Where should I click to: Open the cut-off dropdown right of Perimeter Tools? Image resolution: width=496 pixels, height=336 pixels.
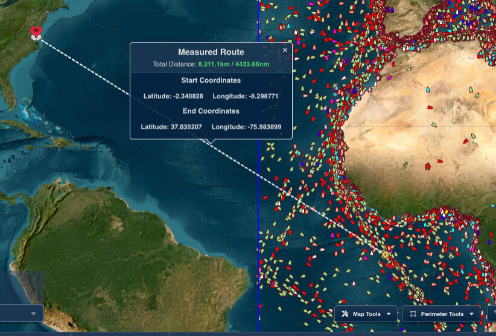(x=492, y=314)
